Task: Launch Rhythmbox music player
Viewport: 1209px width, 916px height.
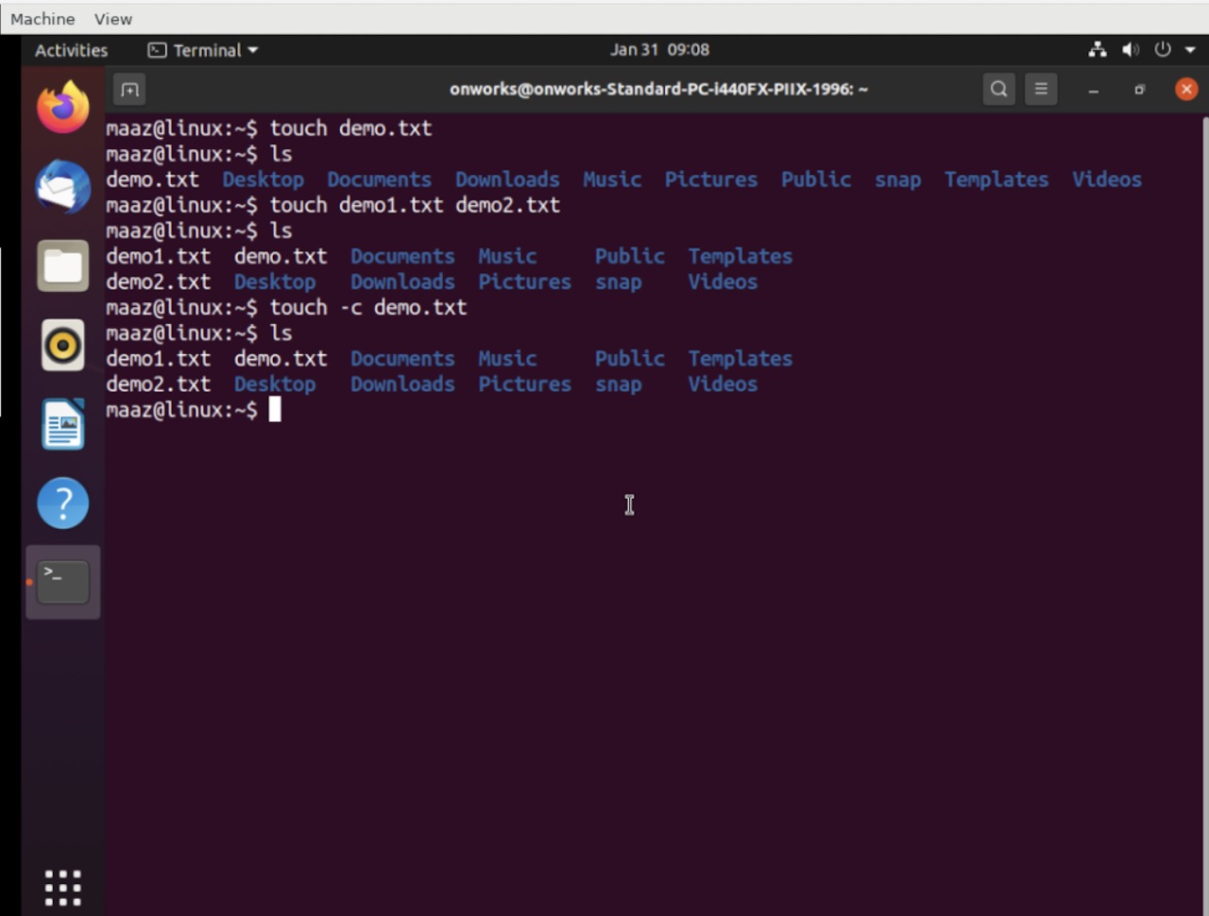Action: pos(63,345)
